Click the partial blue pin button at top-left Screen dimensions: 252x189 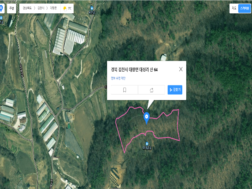coord(2,8)
